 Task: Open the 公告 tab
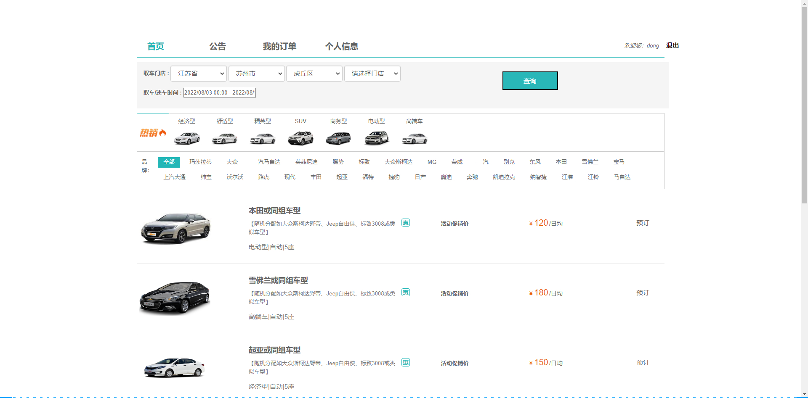218,46
